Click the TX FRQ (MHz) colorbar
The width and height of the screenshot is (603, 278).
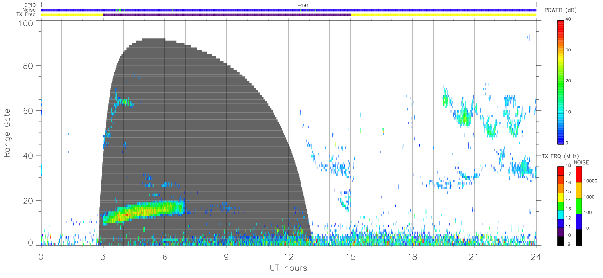[x=561, y=205]
